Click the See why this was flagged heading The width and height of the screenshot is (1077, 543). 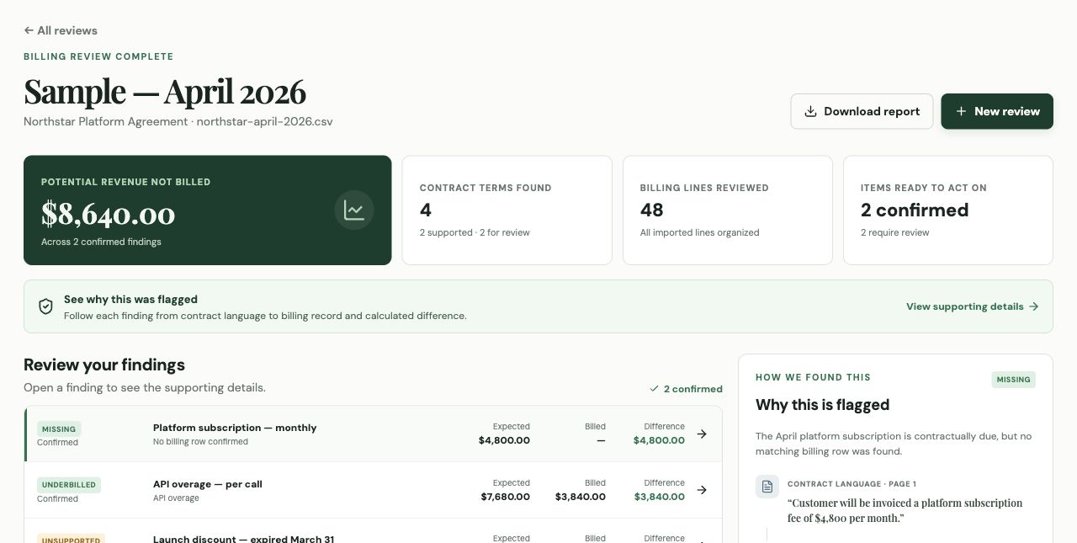[x=130, y=299]
